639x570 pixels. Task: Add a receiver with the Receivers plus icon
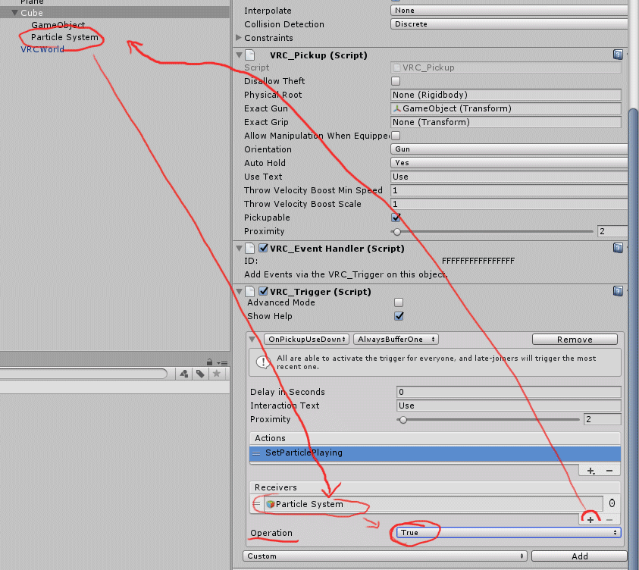click(590, 520)
